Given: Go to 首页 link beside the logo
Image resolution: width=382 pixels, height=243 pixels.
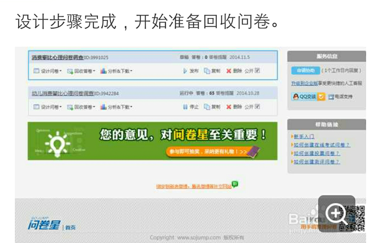Looking at the screenshot, I should coord(70,227).
